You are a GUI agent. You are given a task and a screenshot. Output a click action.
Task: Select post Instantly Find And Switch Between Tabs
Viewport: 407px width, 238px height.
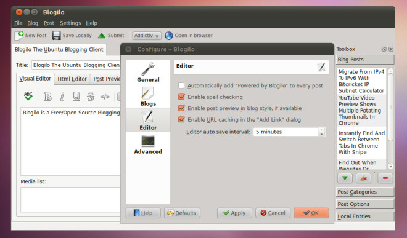pyautogui.click(x=361, y=143)
